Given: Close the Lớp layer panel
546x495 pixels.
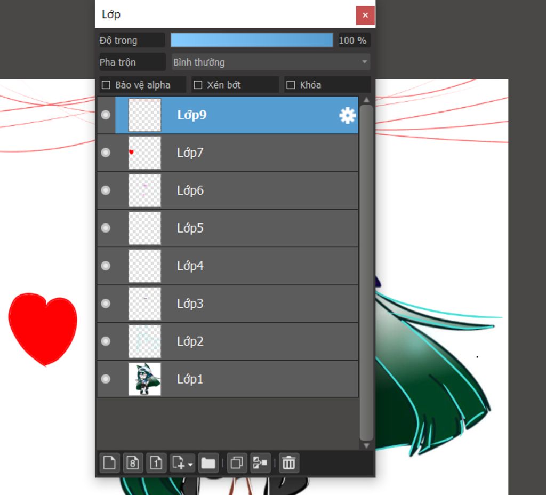Looking at the screenshot, I should click(x=365, y=15).
